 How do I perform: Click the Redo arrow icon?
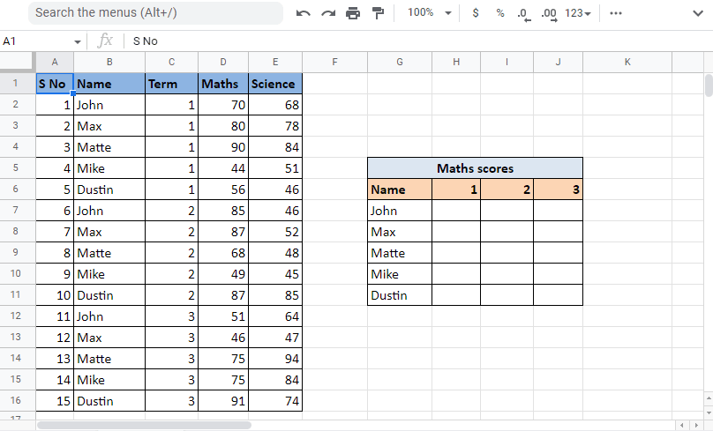pos(328,13)
